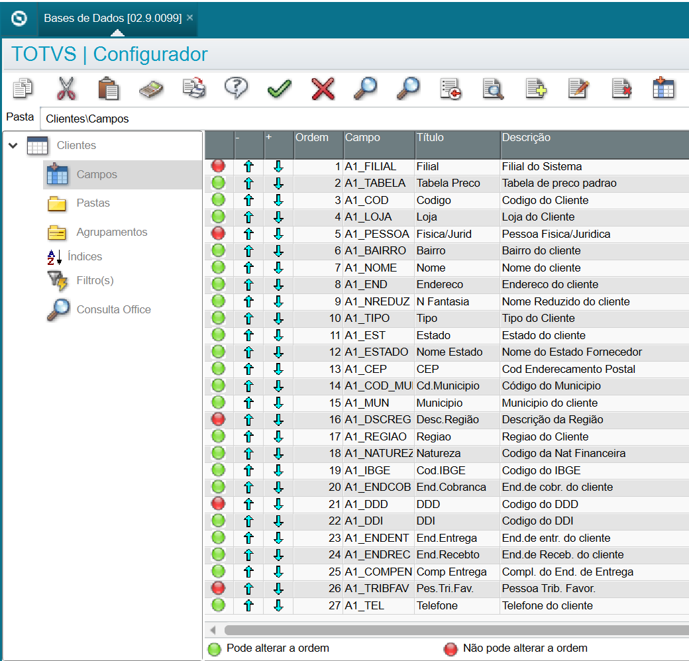Click the scrollbar left arrow
Viewport: 689px width, 661px height.
pos(213,631)
